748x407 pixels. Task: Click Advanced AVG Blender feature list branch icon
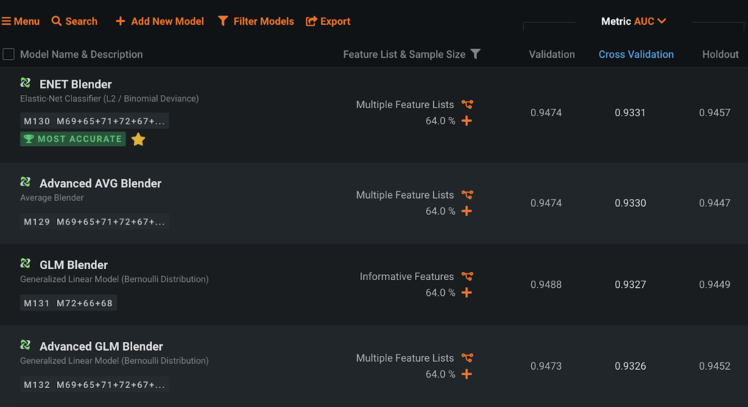467,195
